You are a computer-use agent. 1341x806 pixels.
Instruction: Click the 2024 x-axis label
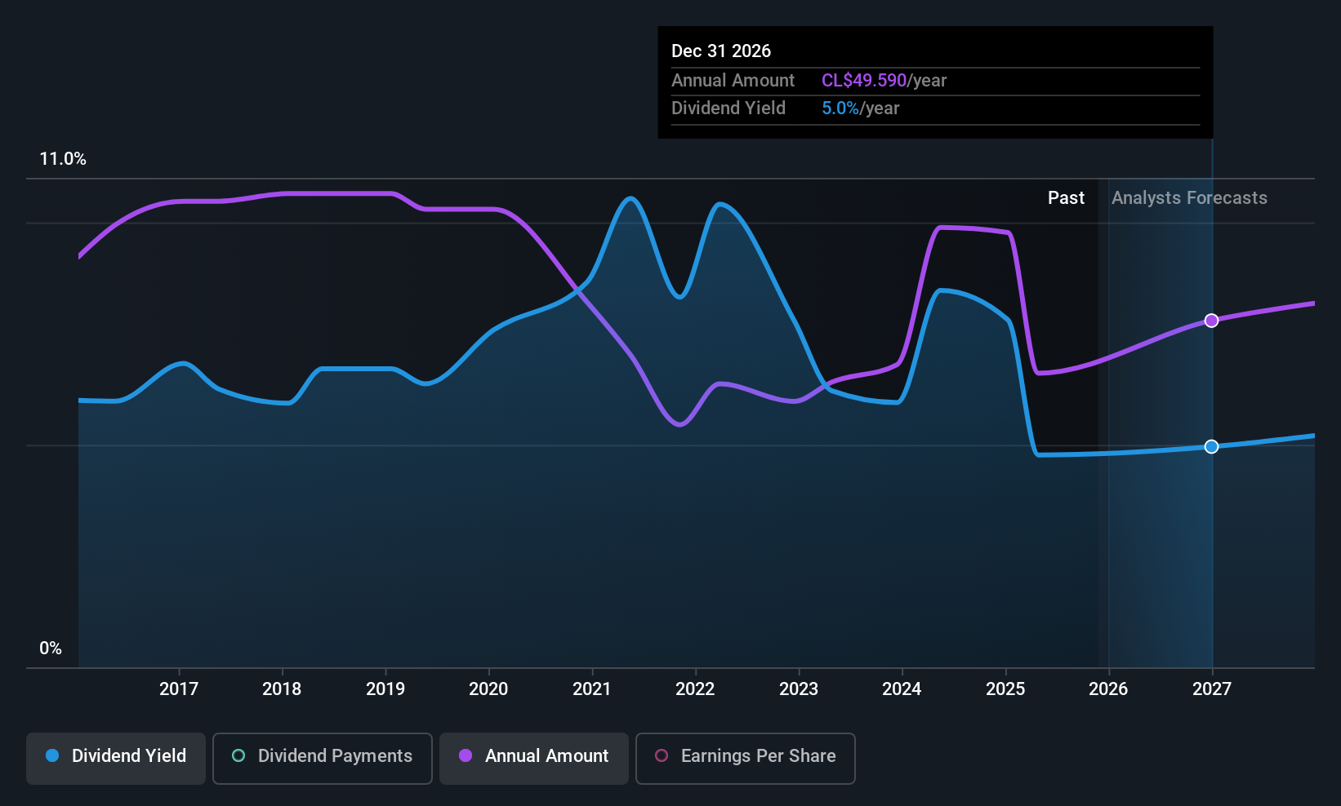click(x=902, y=689)
